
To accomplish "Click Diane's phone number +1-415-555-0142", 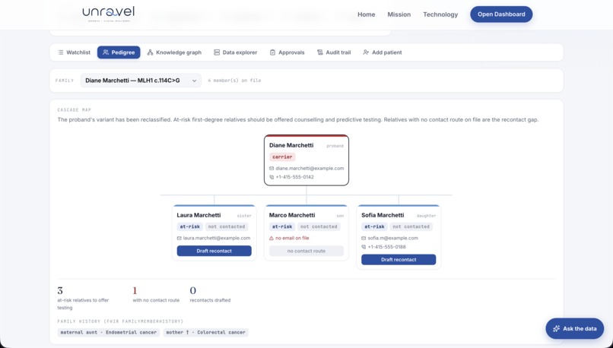I will pos(295,177).
